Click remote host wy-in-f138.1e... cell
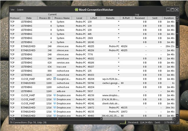This screenshot has width=188, height=131. click(x=111, y=79)
